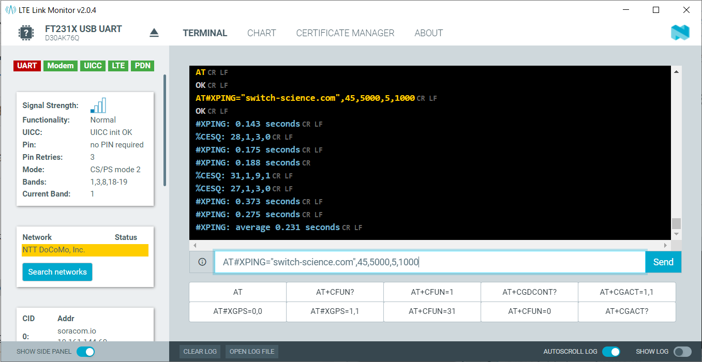Switch to the Chart tab
Viewport: 702px width, 362px height.
click(x=261, y=33)
